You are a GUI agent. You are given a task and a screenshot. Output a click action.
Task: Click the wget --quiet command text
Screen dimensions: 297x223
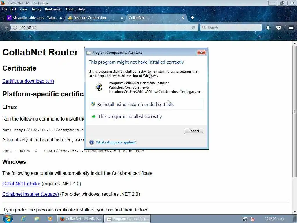(75, 151)
